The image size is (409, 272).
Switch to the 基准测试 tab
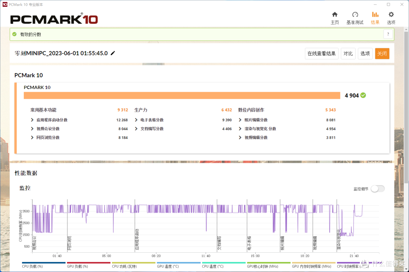355,18
